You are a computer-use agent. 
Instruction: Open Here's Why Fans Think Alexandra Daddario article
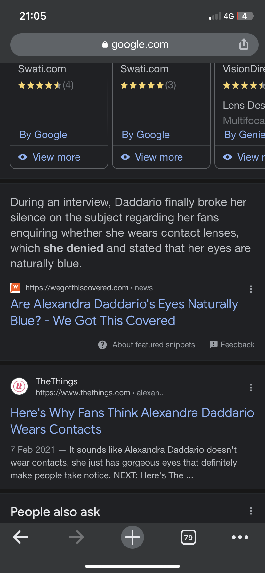(x=132, y=421)
